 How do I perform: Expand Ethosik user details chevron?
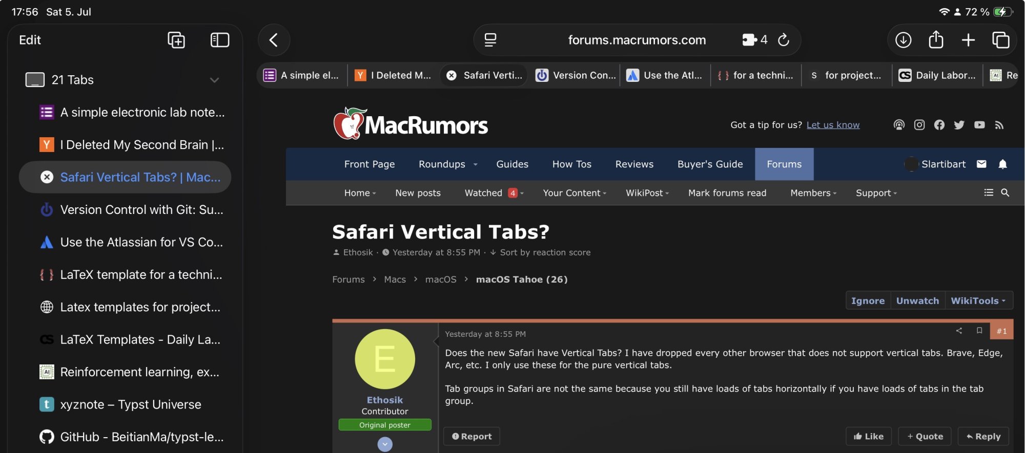(385, 444)
